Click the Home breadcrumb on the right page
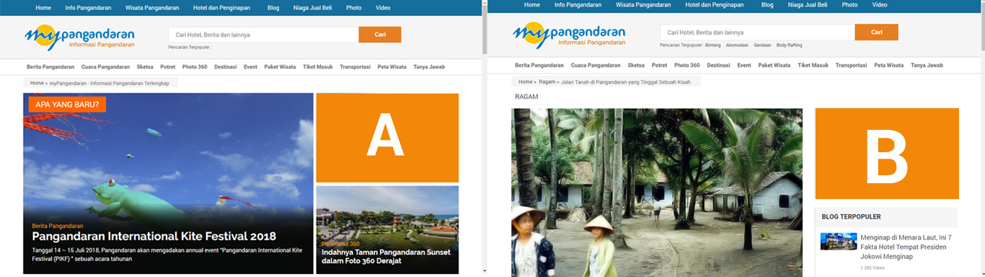985x277 pixels. pos(526,82)
